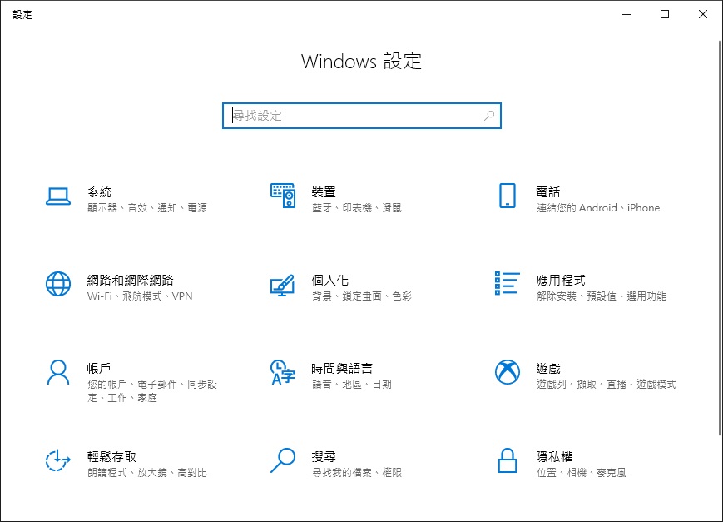The height and width of the screenshot is (522, 723).
Task: Click the vertical scrollbar on the right edge
Action: (x=720, y=238)
